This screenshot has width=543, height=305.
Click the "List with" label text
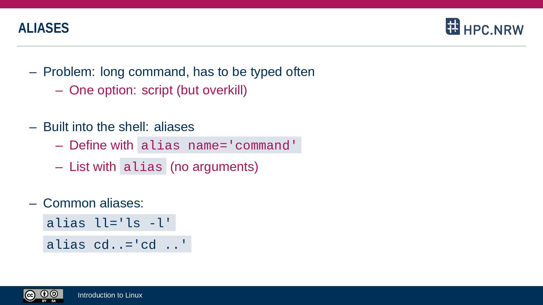pos(93,167)
